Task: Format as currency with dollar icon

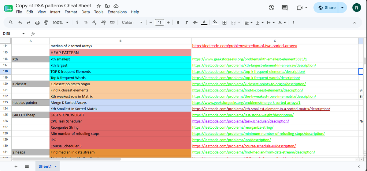Action: [x=78, y=22]
